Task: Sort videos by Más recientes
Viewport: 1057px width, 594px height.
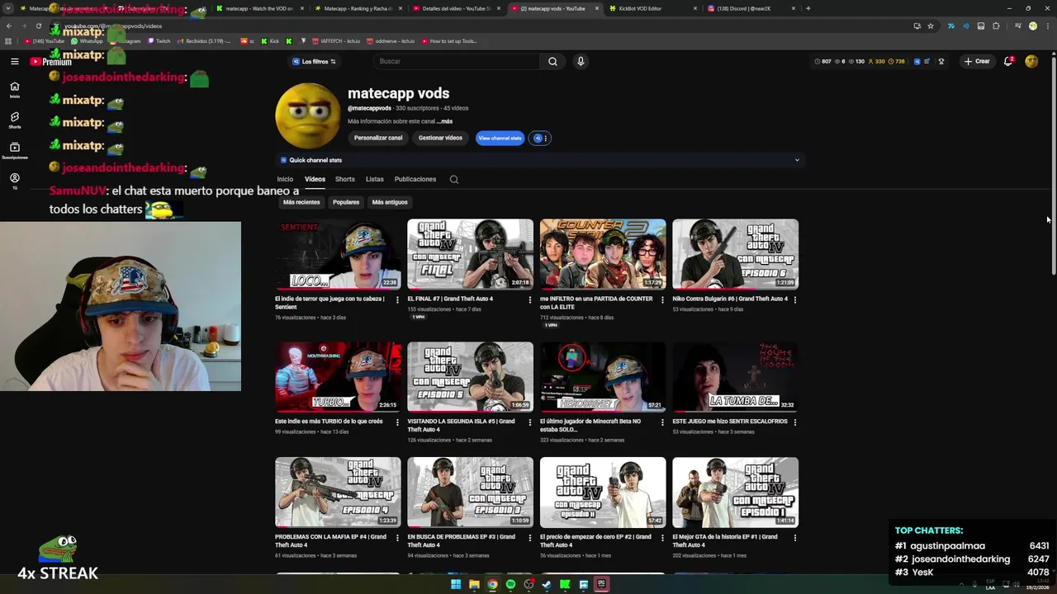Action: [301, 202]
